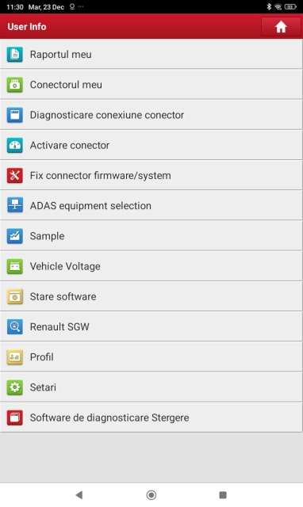Open Fix connector firmware/system

click(151, 175)
